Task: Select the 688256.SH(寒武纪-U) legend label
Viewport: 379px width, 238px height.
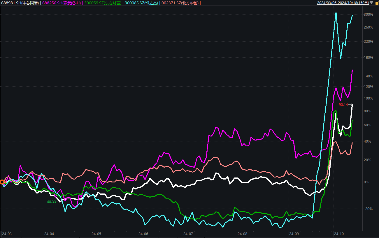Action: point(62,3)
